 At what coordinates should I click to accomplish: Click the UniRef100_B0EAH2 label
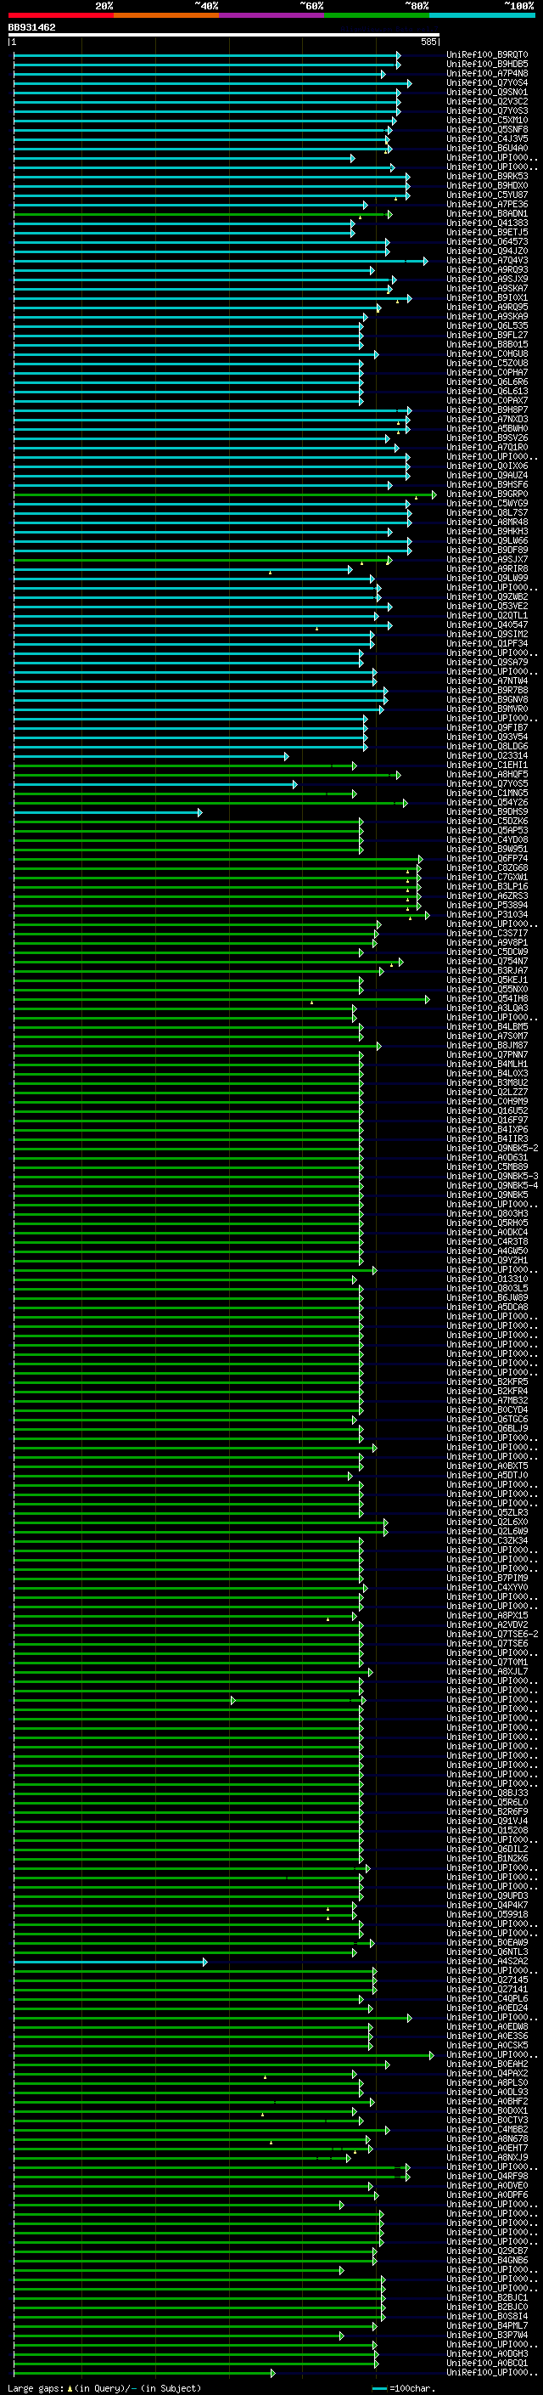[487, 2064]
